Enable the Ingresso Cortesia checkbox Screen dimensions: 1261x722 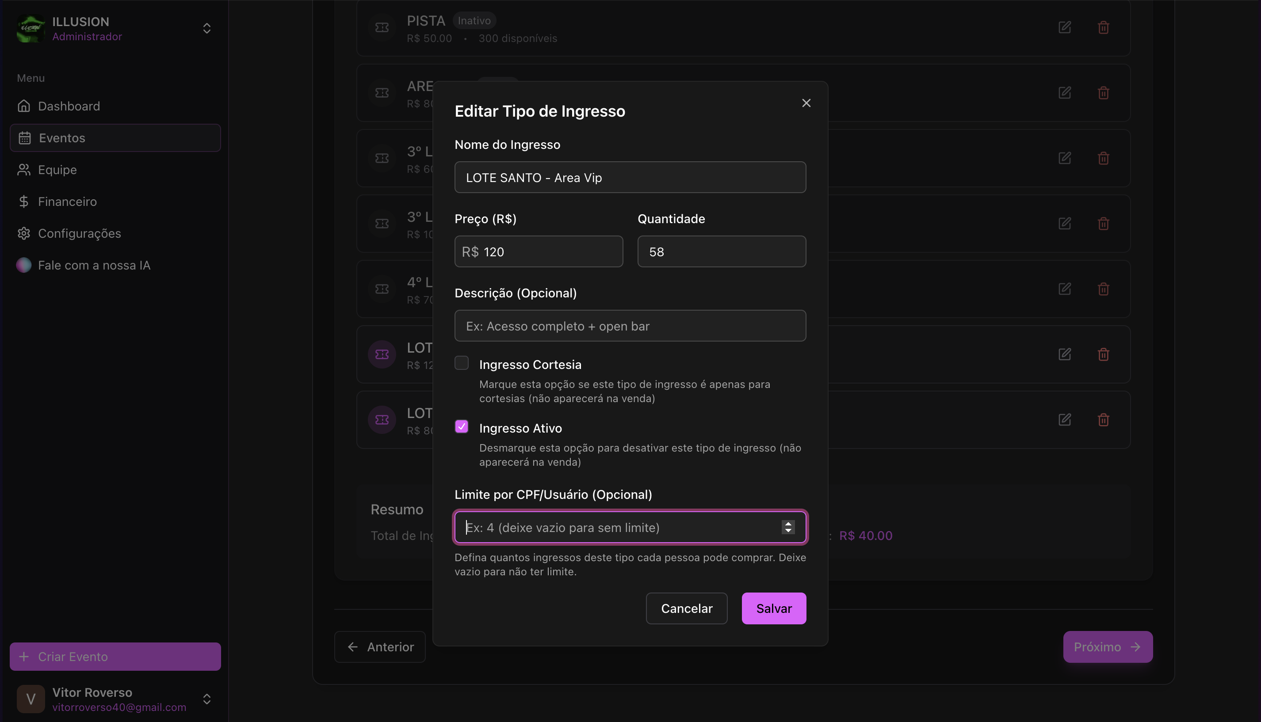point(461,363)
